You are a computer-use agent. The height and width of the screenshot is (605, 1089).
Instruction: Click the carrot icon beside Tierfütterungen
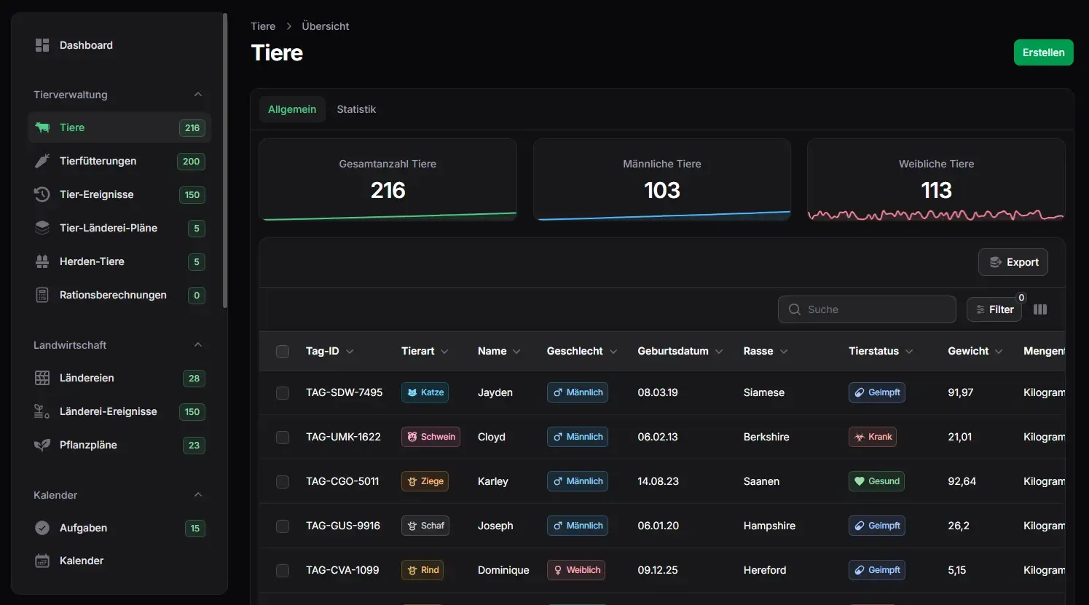click(42, 161)
